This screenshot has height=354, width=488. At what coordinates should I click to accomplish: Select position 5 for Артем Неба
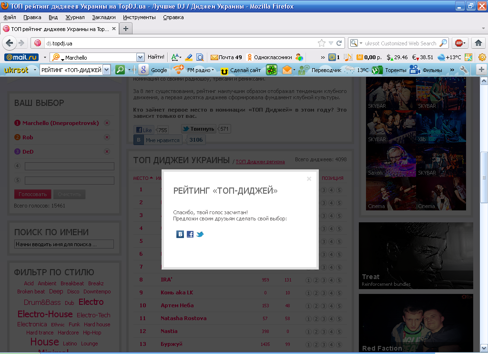339,306
